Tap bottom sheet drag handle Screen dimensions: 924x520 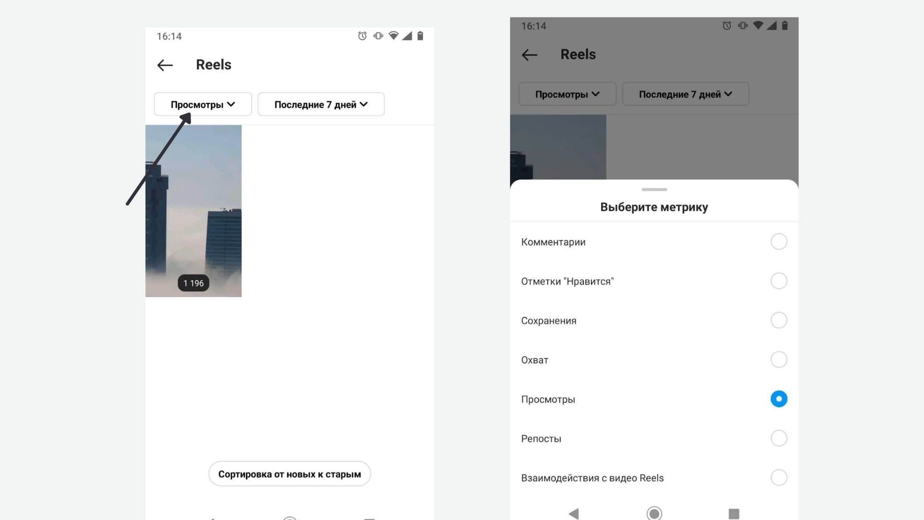[654, 190]
